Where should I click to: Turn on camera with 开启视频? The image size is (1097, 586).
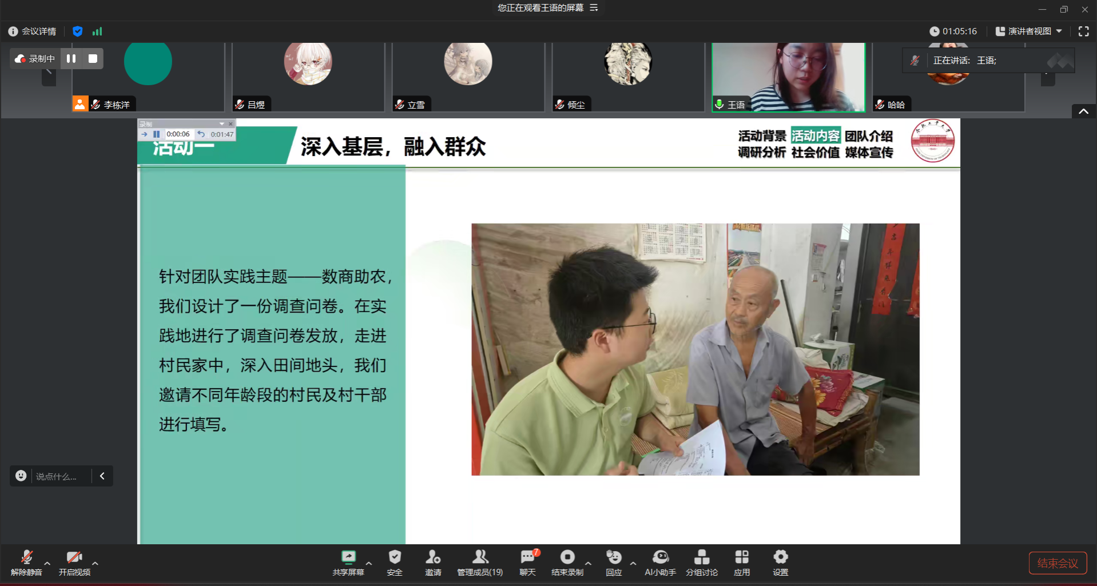[x=74, y=563]
